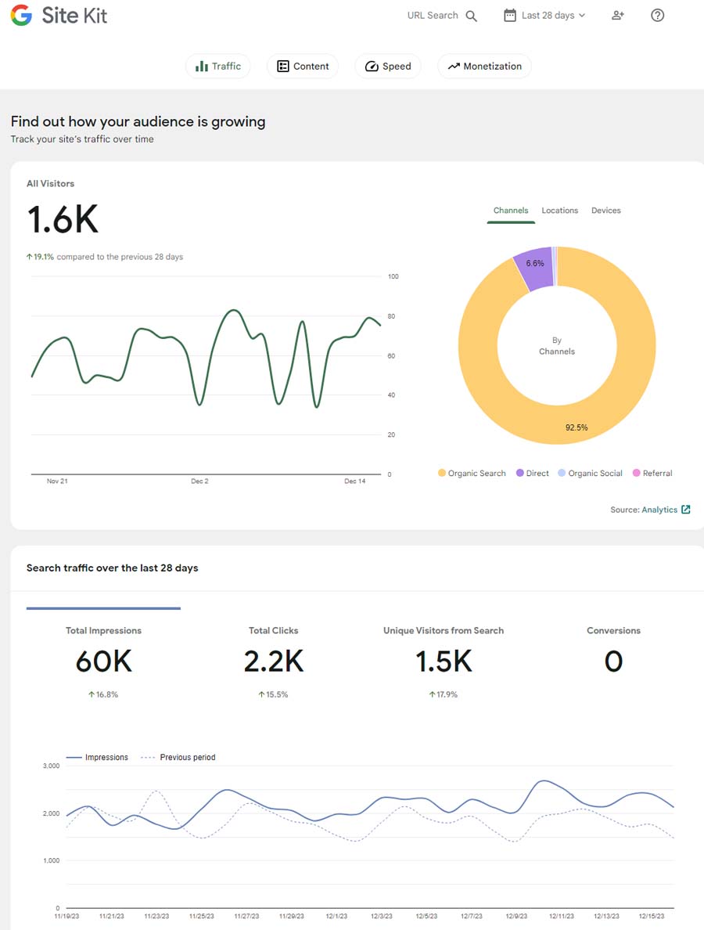704x930 pixels.
Task: Switch to the Locations tab
Action: coord(560,211)
